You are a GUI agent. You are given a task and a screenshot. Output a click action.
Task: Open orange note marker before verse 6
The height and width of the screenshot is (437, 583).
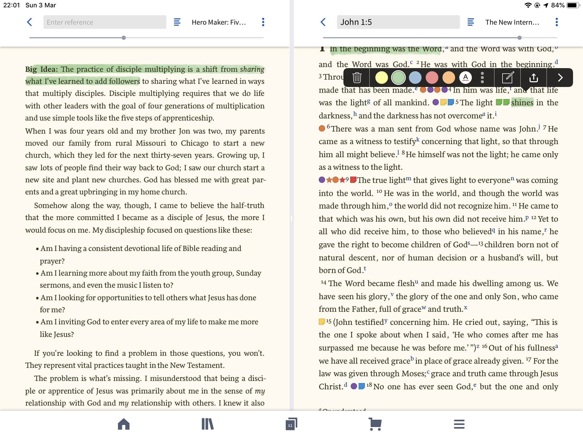(322, 128)
